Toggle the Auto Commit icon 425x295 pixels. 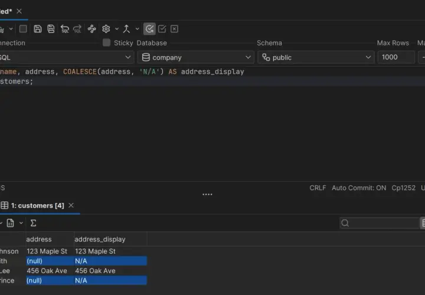149,29
